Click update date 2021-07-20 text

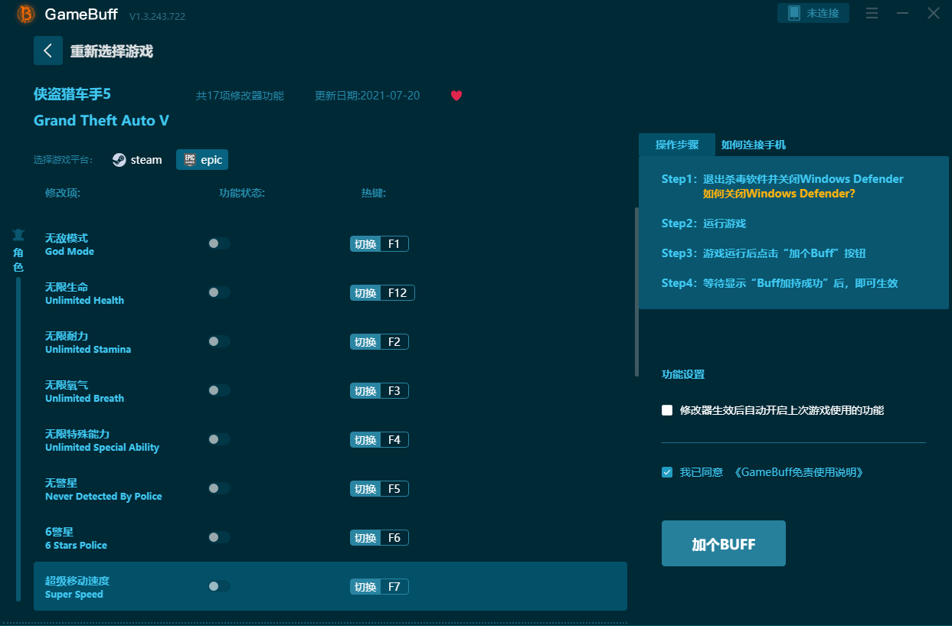pos(367,96)
